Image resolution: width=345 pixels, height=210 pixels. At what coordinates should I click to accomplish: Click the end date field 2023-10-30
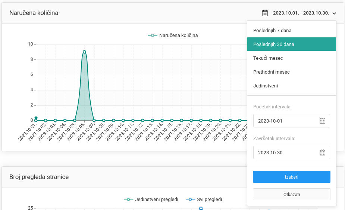(x=285, y=152)
